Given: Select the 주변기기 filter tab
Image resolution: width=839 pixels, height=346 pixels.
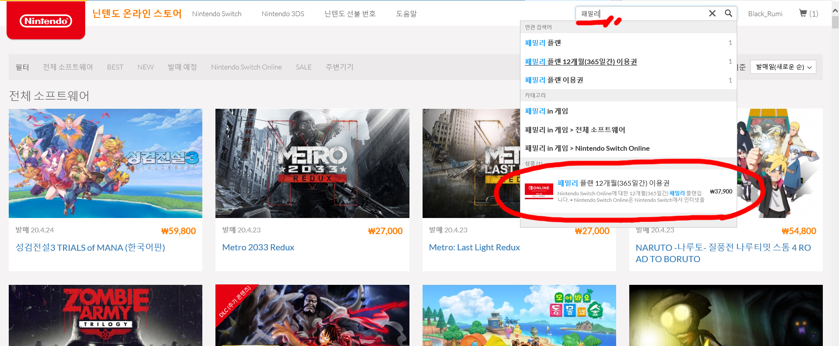Looking at the screenshot, I should click(340, 67).
